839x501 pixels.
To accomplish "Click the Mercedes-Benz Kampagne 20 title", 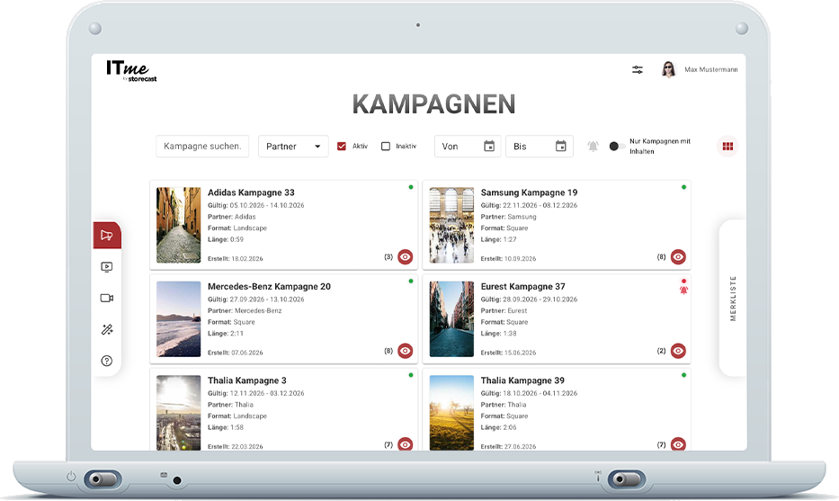I will click(269, 286).
